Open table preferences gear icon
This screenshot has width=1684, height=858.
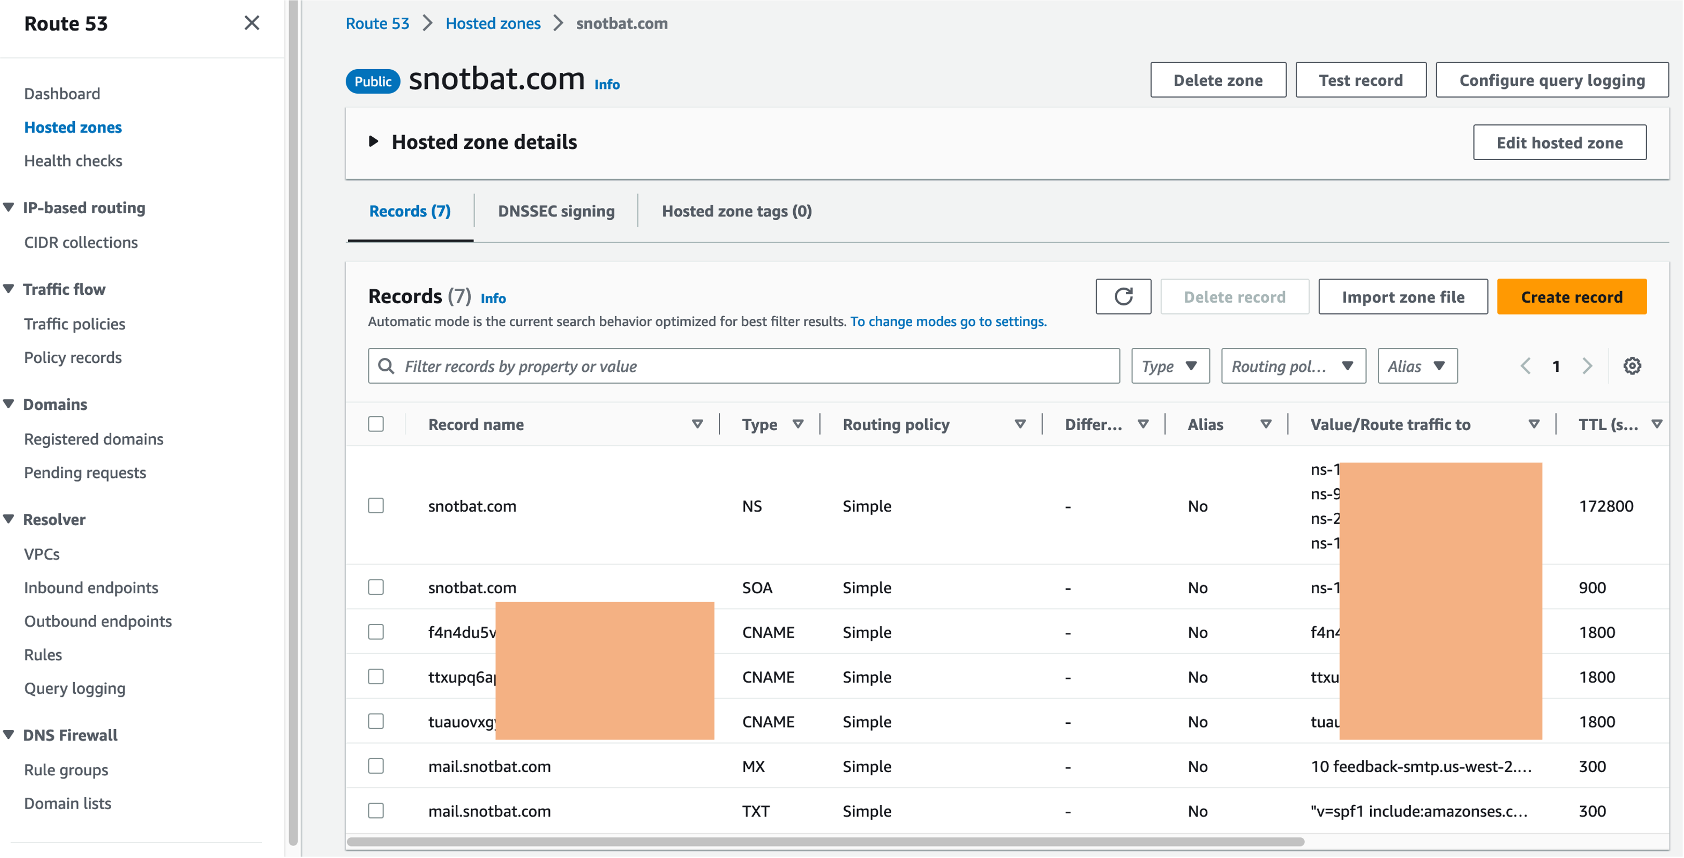click(x=1632, y=366)
